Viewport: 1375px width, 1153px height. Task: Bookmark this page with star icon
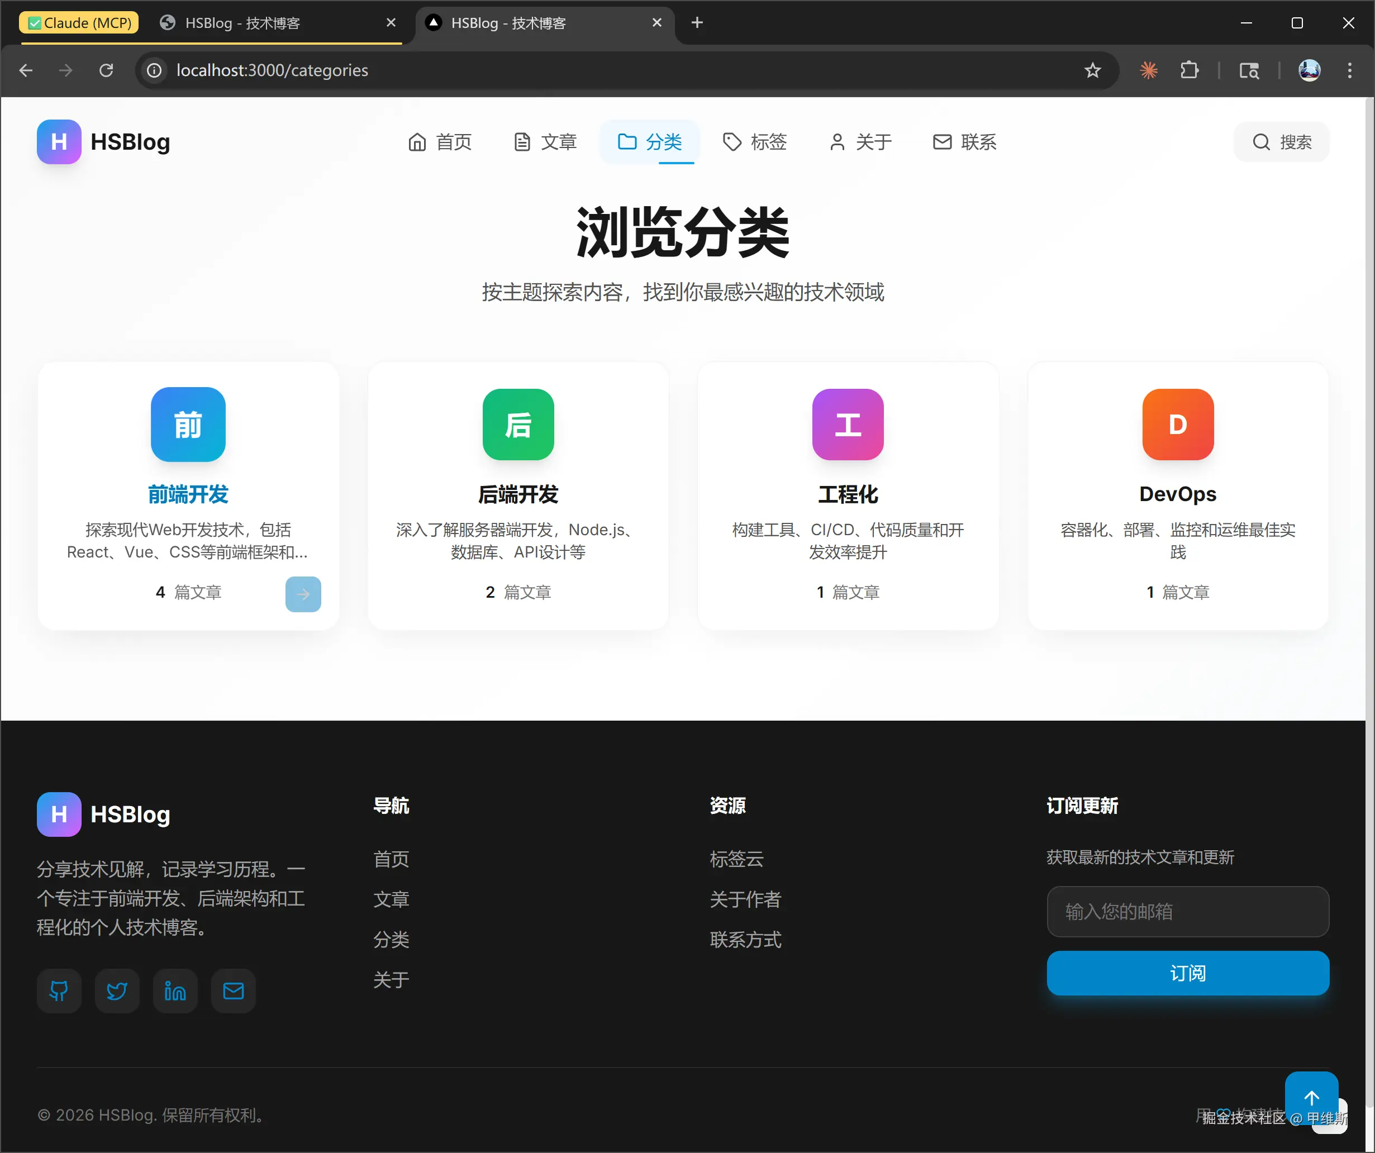point(1092,70)
